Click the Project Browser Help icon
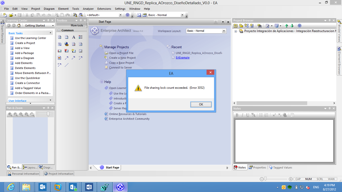Image resolution: width=342 pixels, height=192 pixels. [x=299, y=25]
